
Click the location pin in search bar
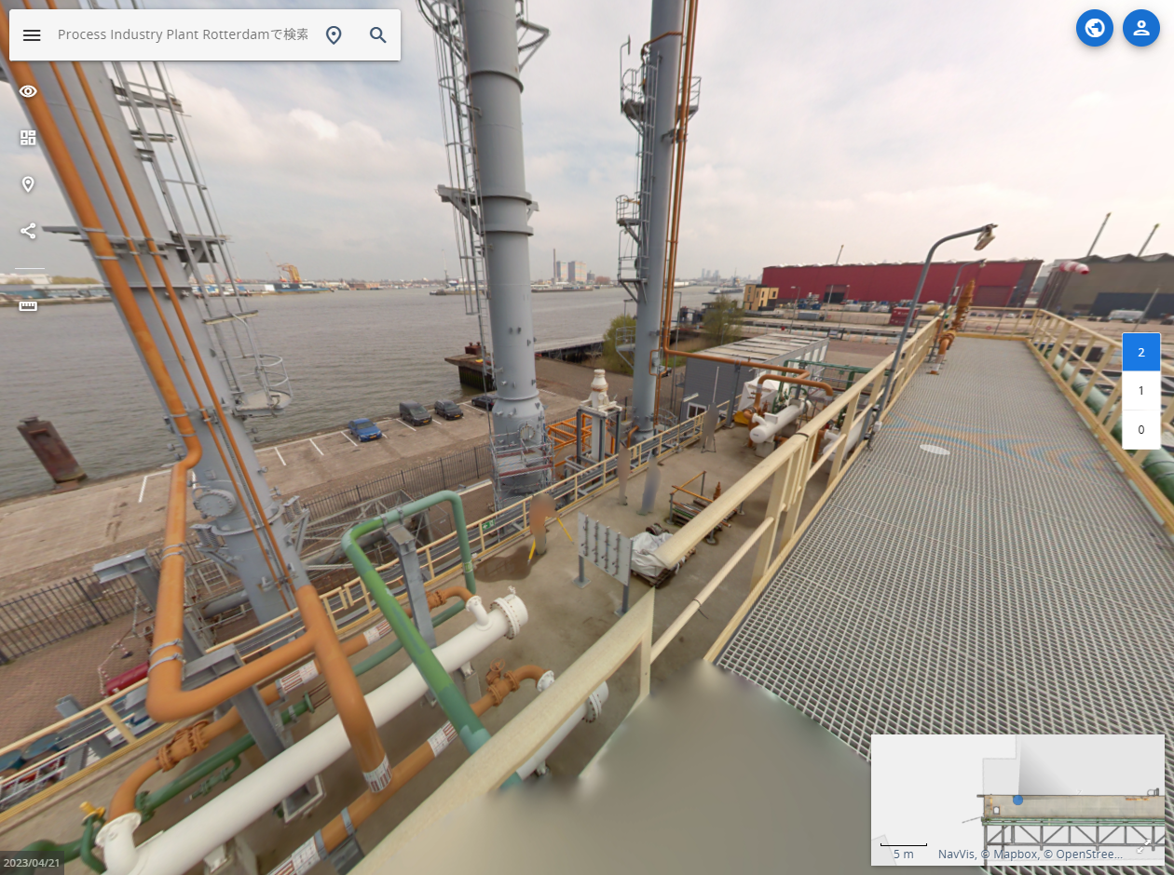[x=334, y=35]
